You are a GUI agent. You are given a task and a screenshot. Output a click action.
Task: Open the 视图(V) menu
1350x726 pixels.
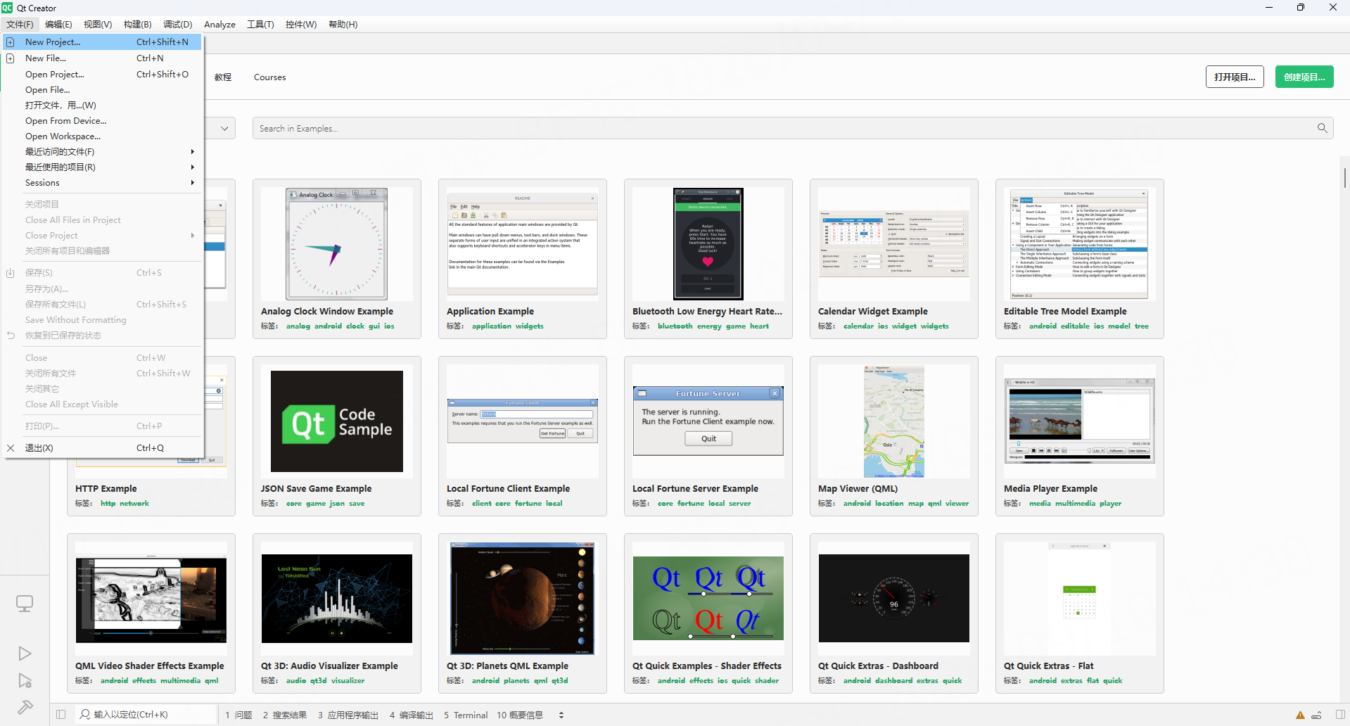(98, 25)
